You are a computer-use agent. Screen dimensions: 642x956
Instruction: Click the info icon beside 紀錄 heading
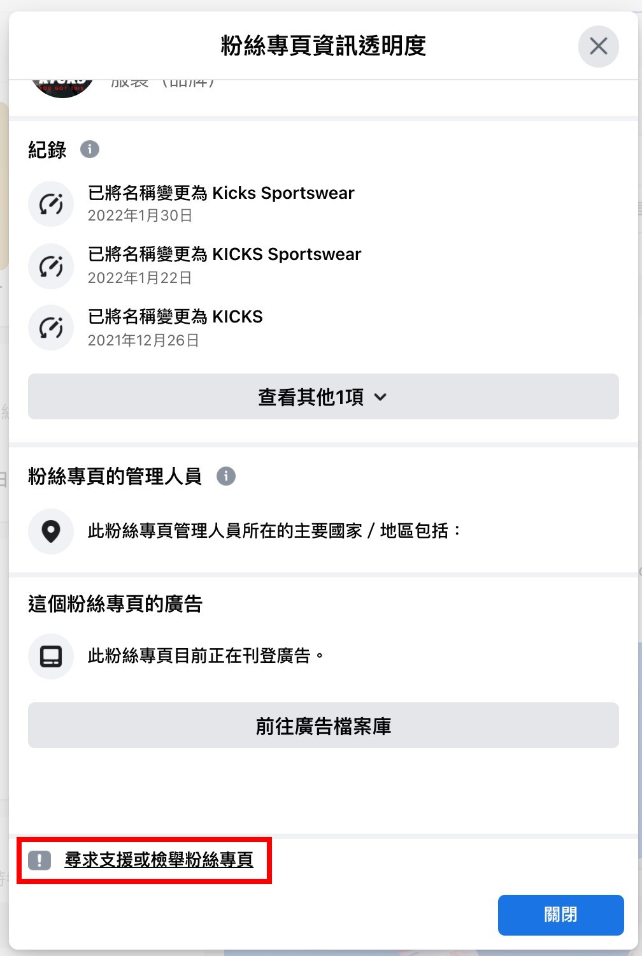pos(90,149)
